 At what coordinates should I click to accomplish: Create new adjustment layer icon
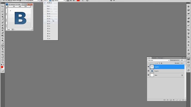tap(174, 100)
